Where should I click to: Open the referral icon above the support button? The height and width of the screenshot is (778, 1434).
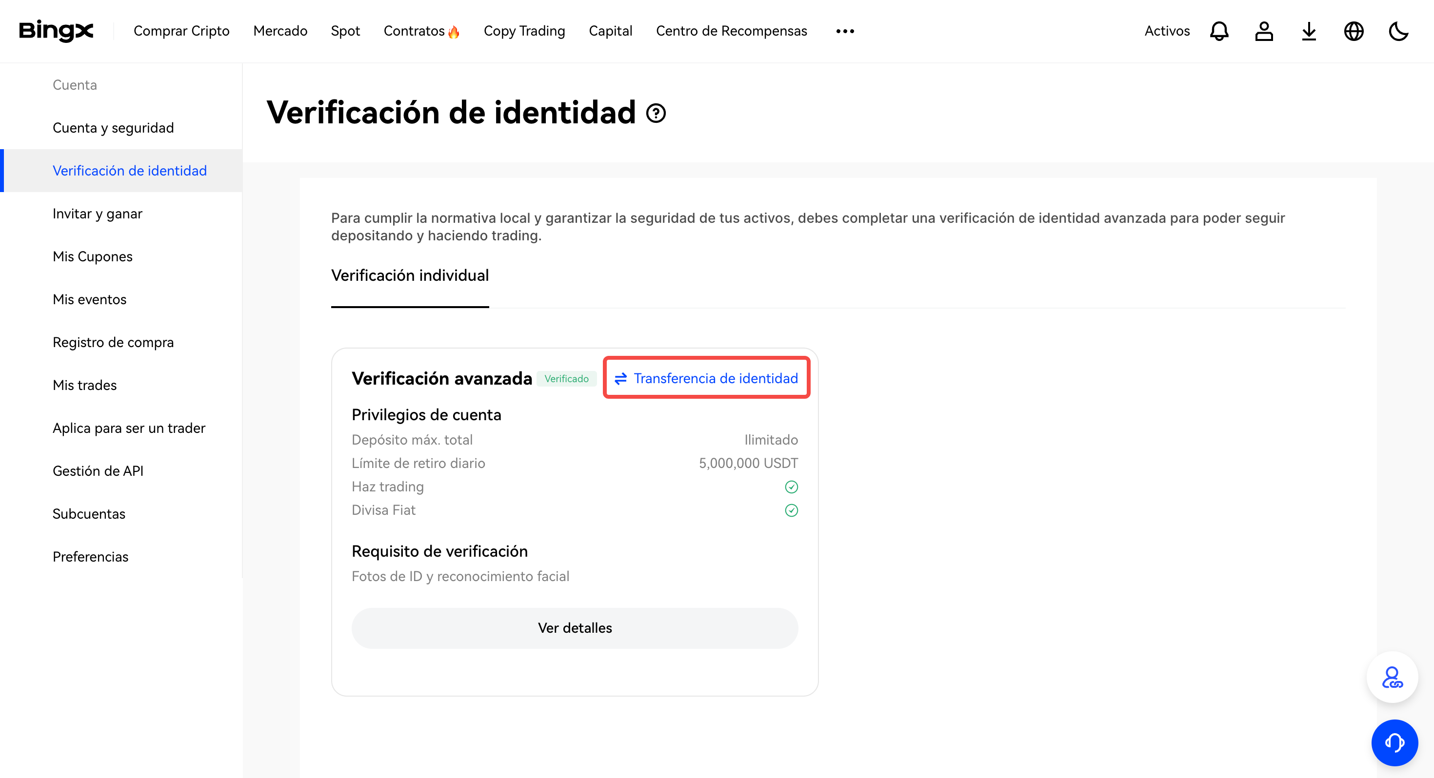(x=1392, y=677)
